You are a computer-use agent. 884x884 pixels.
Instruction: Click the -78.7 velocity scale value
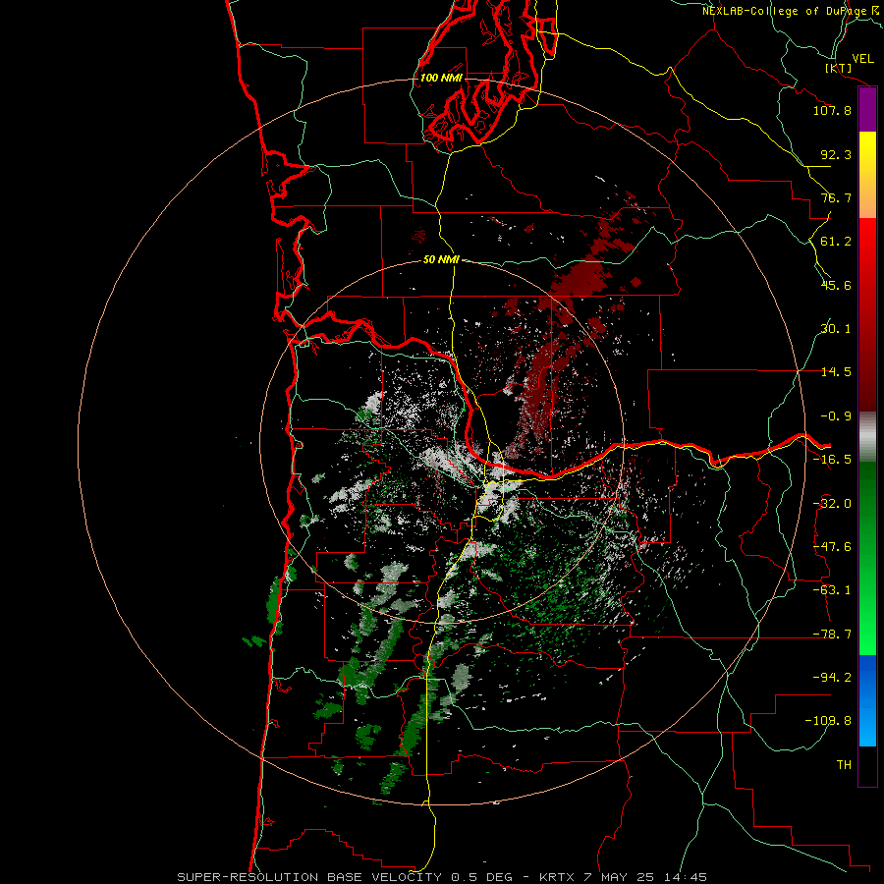tap(832, 635)
